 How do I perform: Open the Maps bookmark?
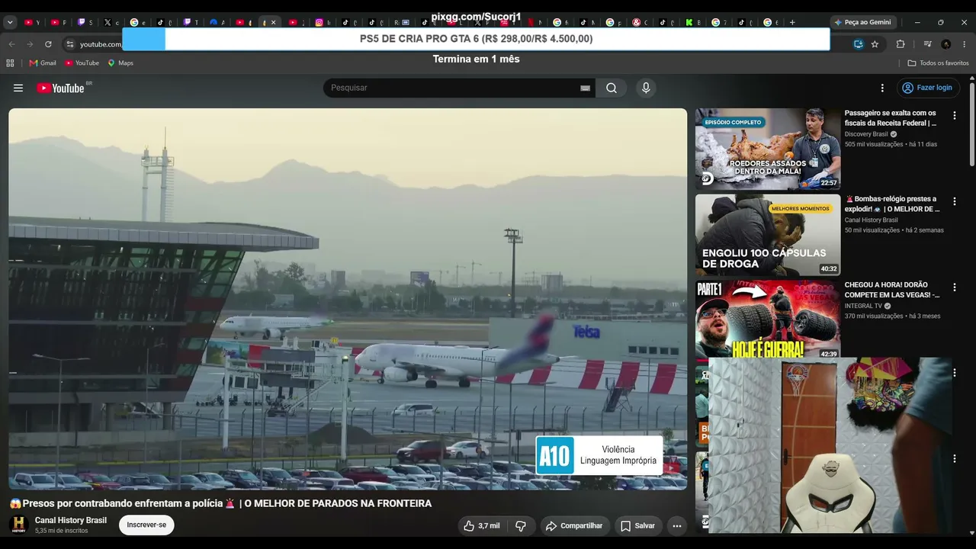click(x=120, y=63)
